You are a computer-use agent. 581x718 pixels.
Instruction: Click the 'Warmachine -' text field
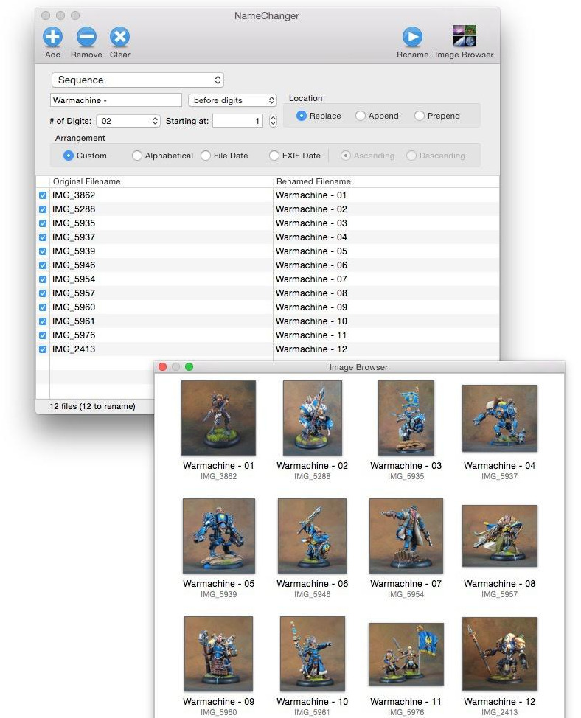pyautogui.click(x=116, y=100)
